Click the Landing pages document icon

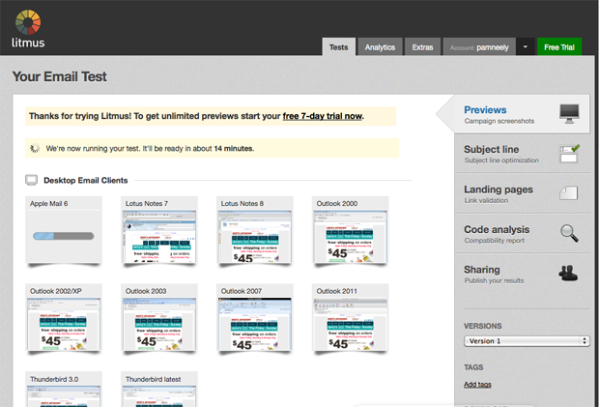[x=569, y=193]
